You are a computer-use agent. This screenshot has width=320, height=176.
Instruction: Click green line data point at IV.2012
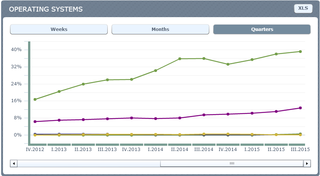35,100
